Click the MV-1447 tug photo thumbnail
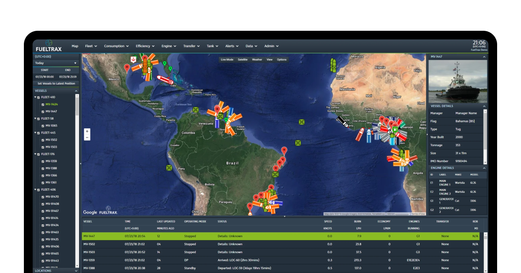The image size is (521, 273). click(458, 81)
